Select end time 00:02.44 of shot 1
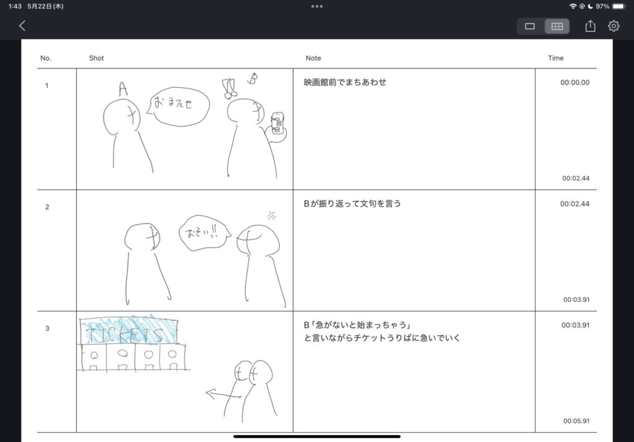 (x=576, y=179)
